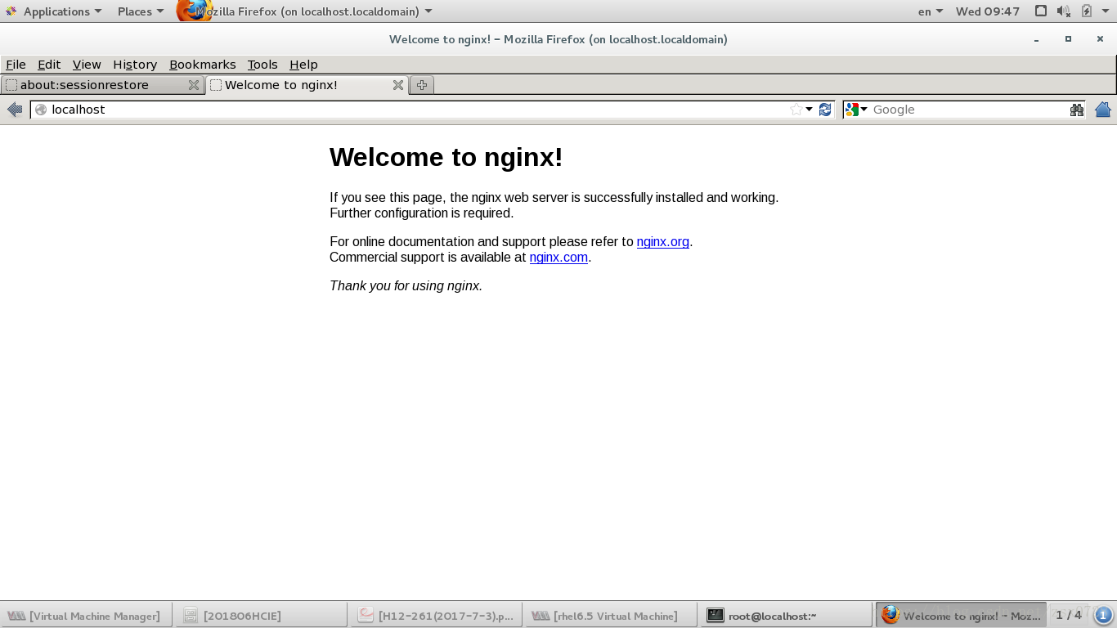Open the Edit menu

[49, 65]
